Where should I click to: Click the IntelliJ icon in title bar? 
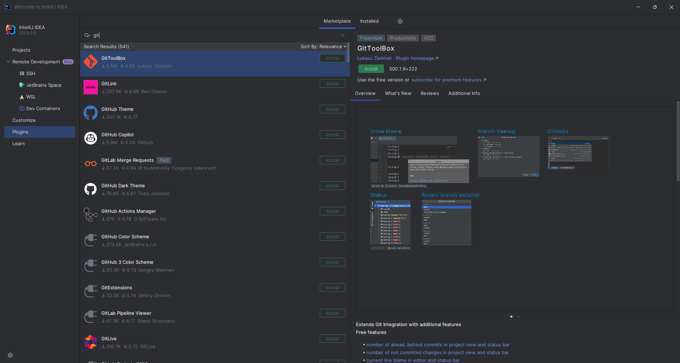point(7,7)
